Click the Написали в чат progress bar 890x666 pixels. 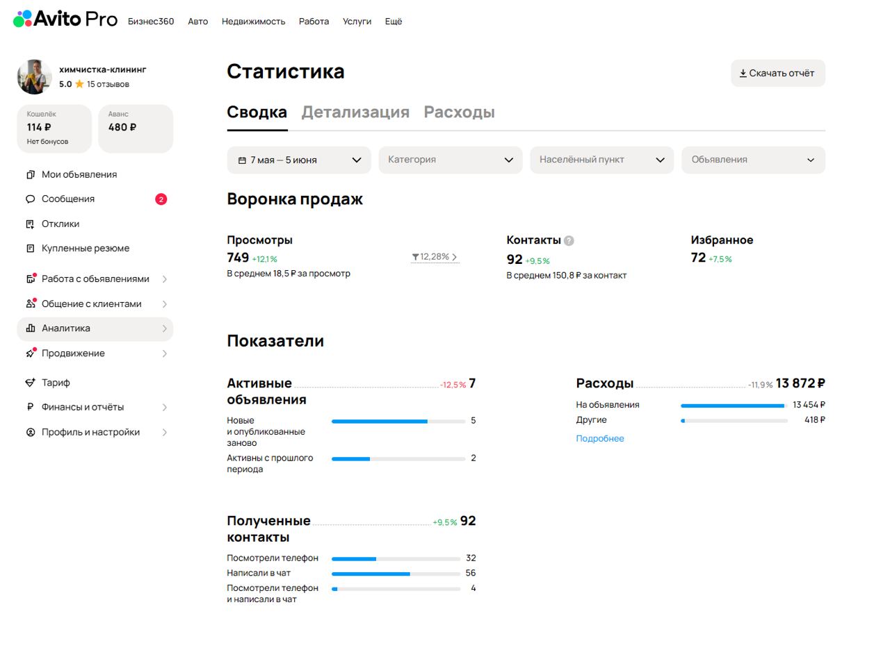(x=396, y=574)
